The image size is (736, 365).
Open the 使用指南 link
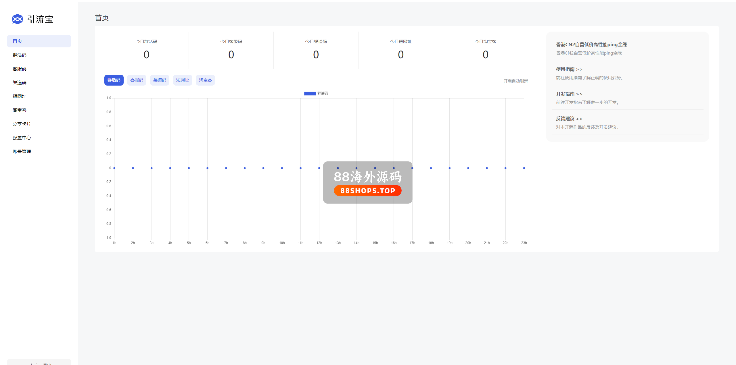(x=569, y=69)
